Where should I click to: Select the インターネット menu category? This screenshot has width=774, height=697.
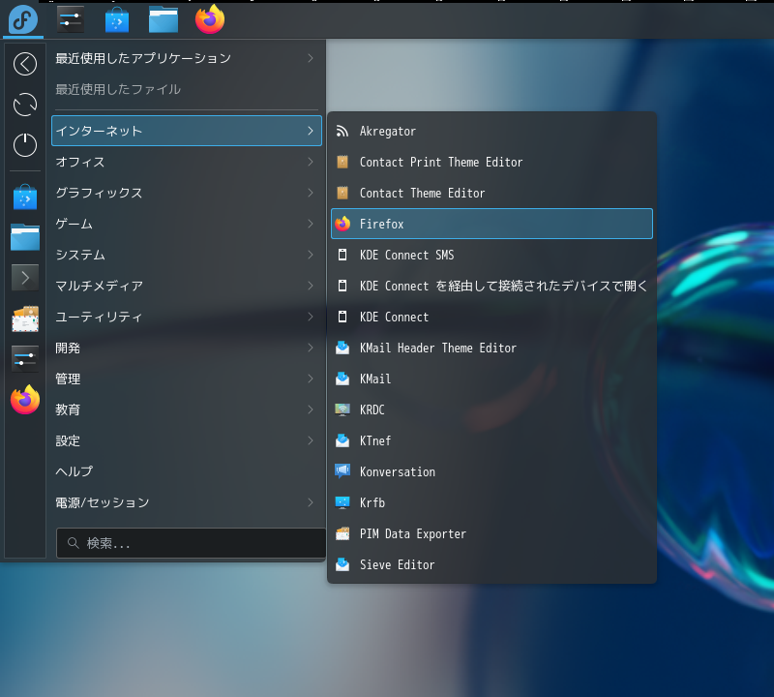[x=187, y=131]
